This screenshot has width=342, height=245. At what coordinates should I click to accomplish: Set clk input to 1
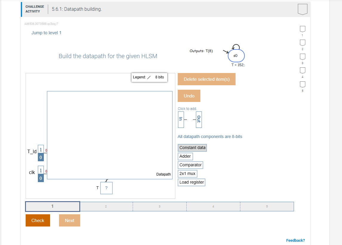pyautogui.click(x=41, y=170)
